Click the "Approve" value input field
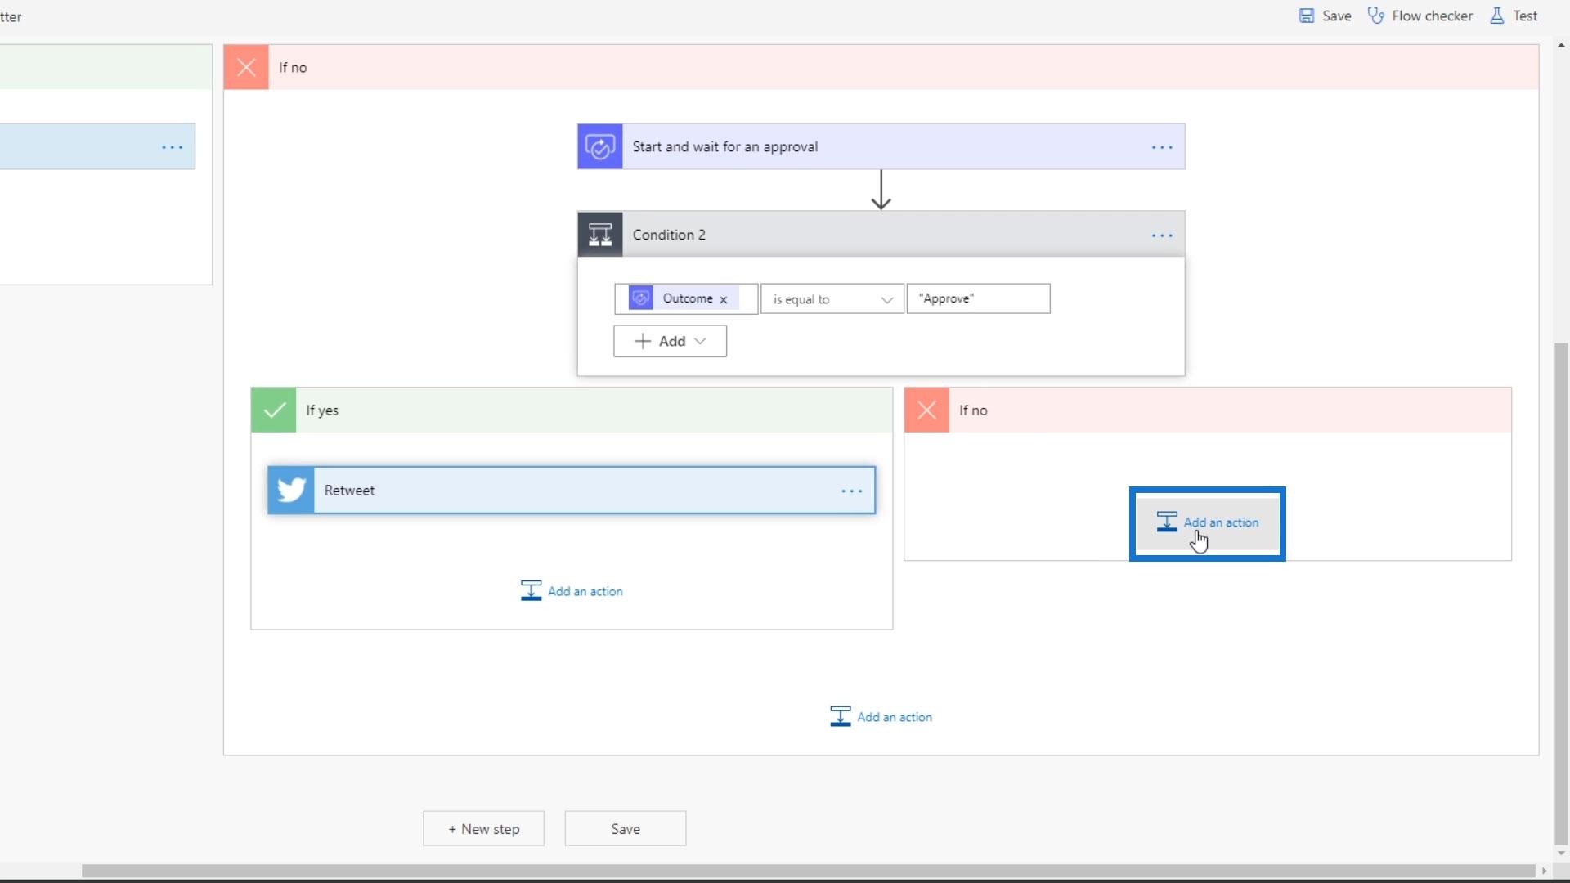1570x883 pixels. point(978,299)
